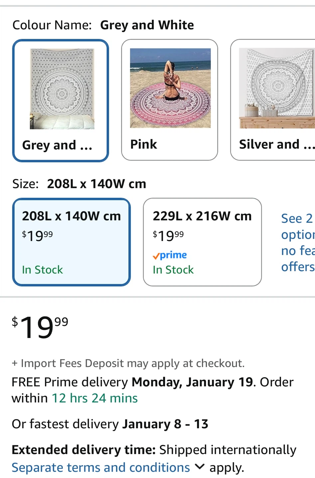The image size is (315, 478).
Task: Select the 'Grey and ...' colour label
Action: point(57,145)
